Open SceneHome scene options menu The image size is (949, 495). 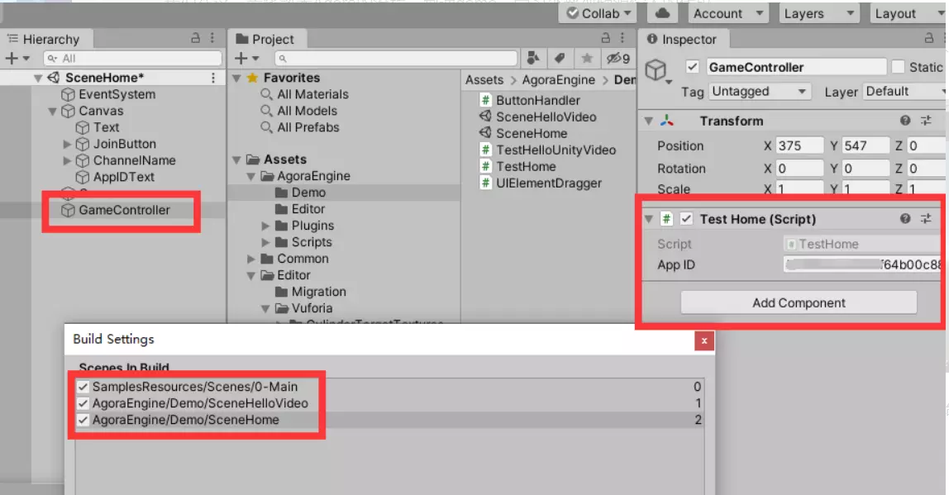click(x=213, y=78)
